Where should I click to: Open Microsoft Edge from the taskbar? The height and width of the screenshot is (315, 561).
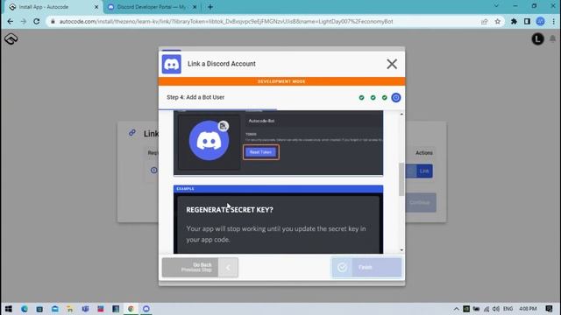coord(24,309)
